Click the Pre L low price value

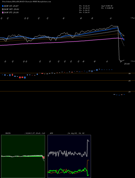tap(85, 10)
